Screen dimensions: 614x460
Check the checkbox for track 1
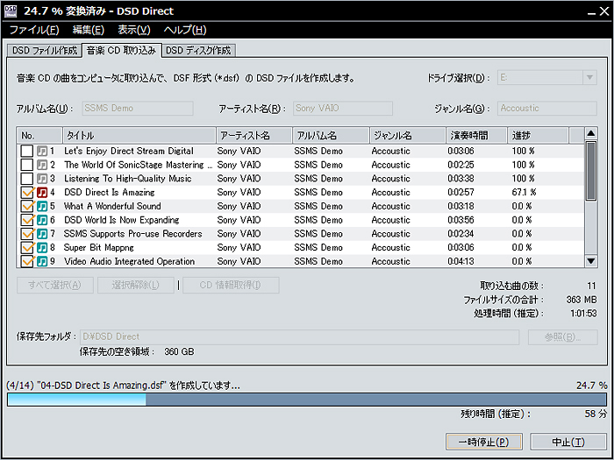pos(27,151)
